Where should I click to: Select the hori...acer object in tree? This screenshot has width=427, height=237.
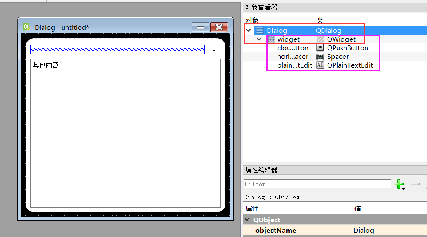pyautogui.click(x=292, y=57)
